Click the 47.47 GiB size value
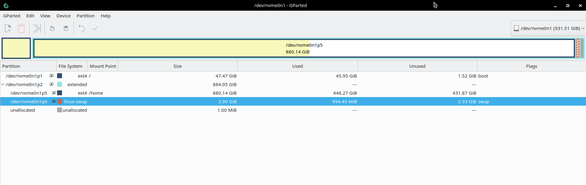Screen dimensions: 586x185 226,76
